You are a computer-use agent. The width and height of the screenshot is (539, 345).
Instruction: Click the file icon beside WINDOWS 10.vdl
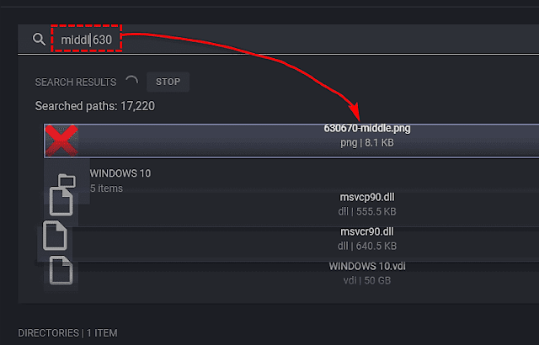point(61,271)
